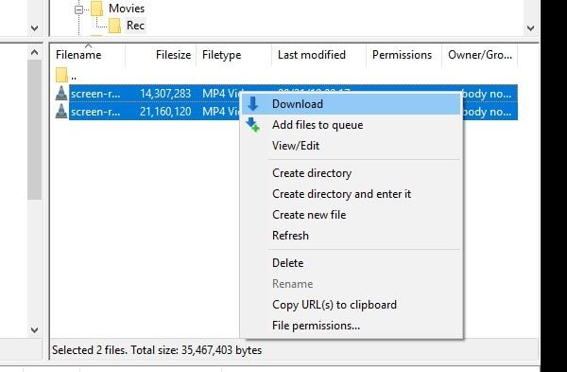The height and width of the screenshot is (372, 567).
Task: Collapse the Movies tree node
Action: tap(78, 9)
